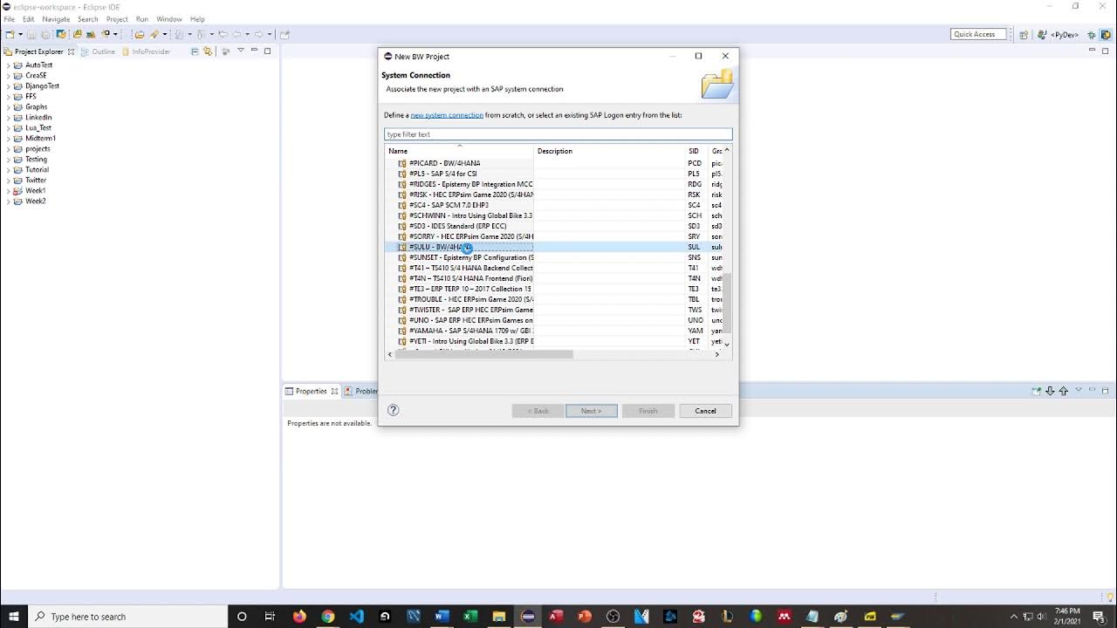Click the Cortana circle icon
Screen dimensions: 1117x628
(242, 616)
